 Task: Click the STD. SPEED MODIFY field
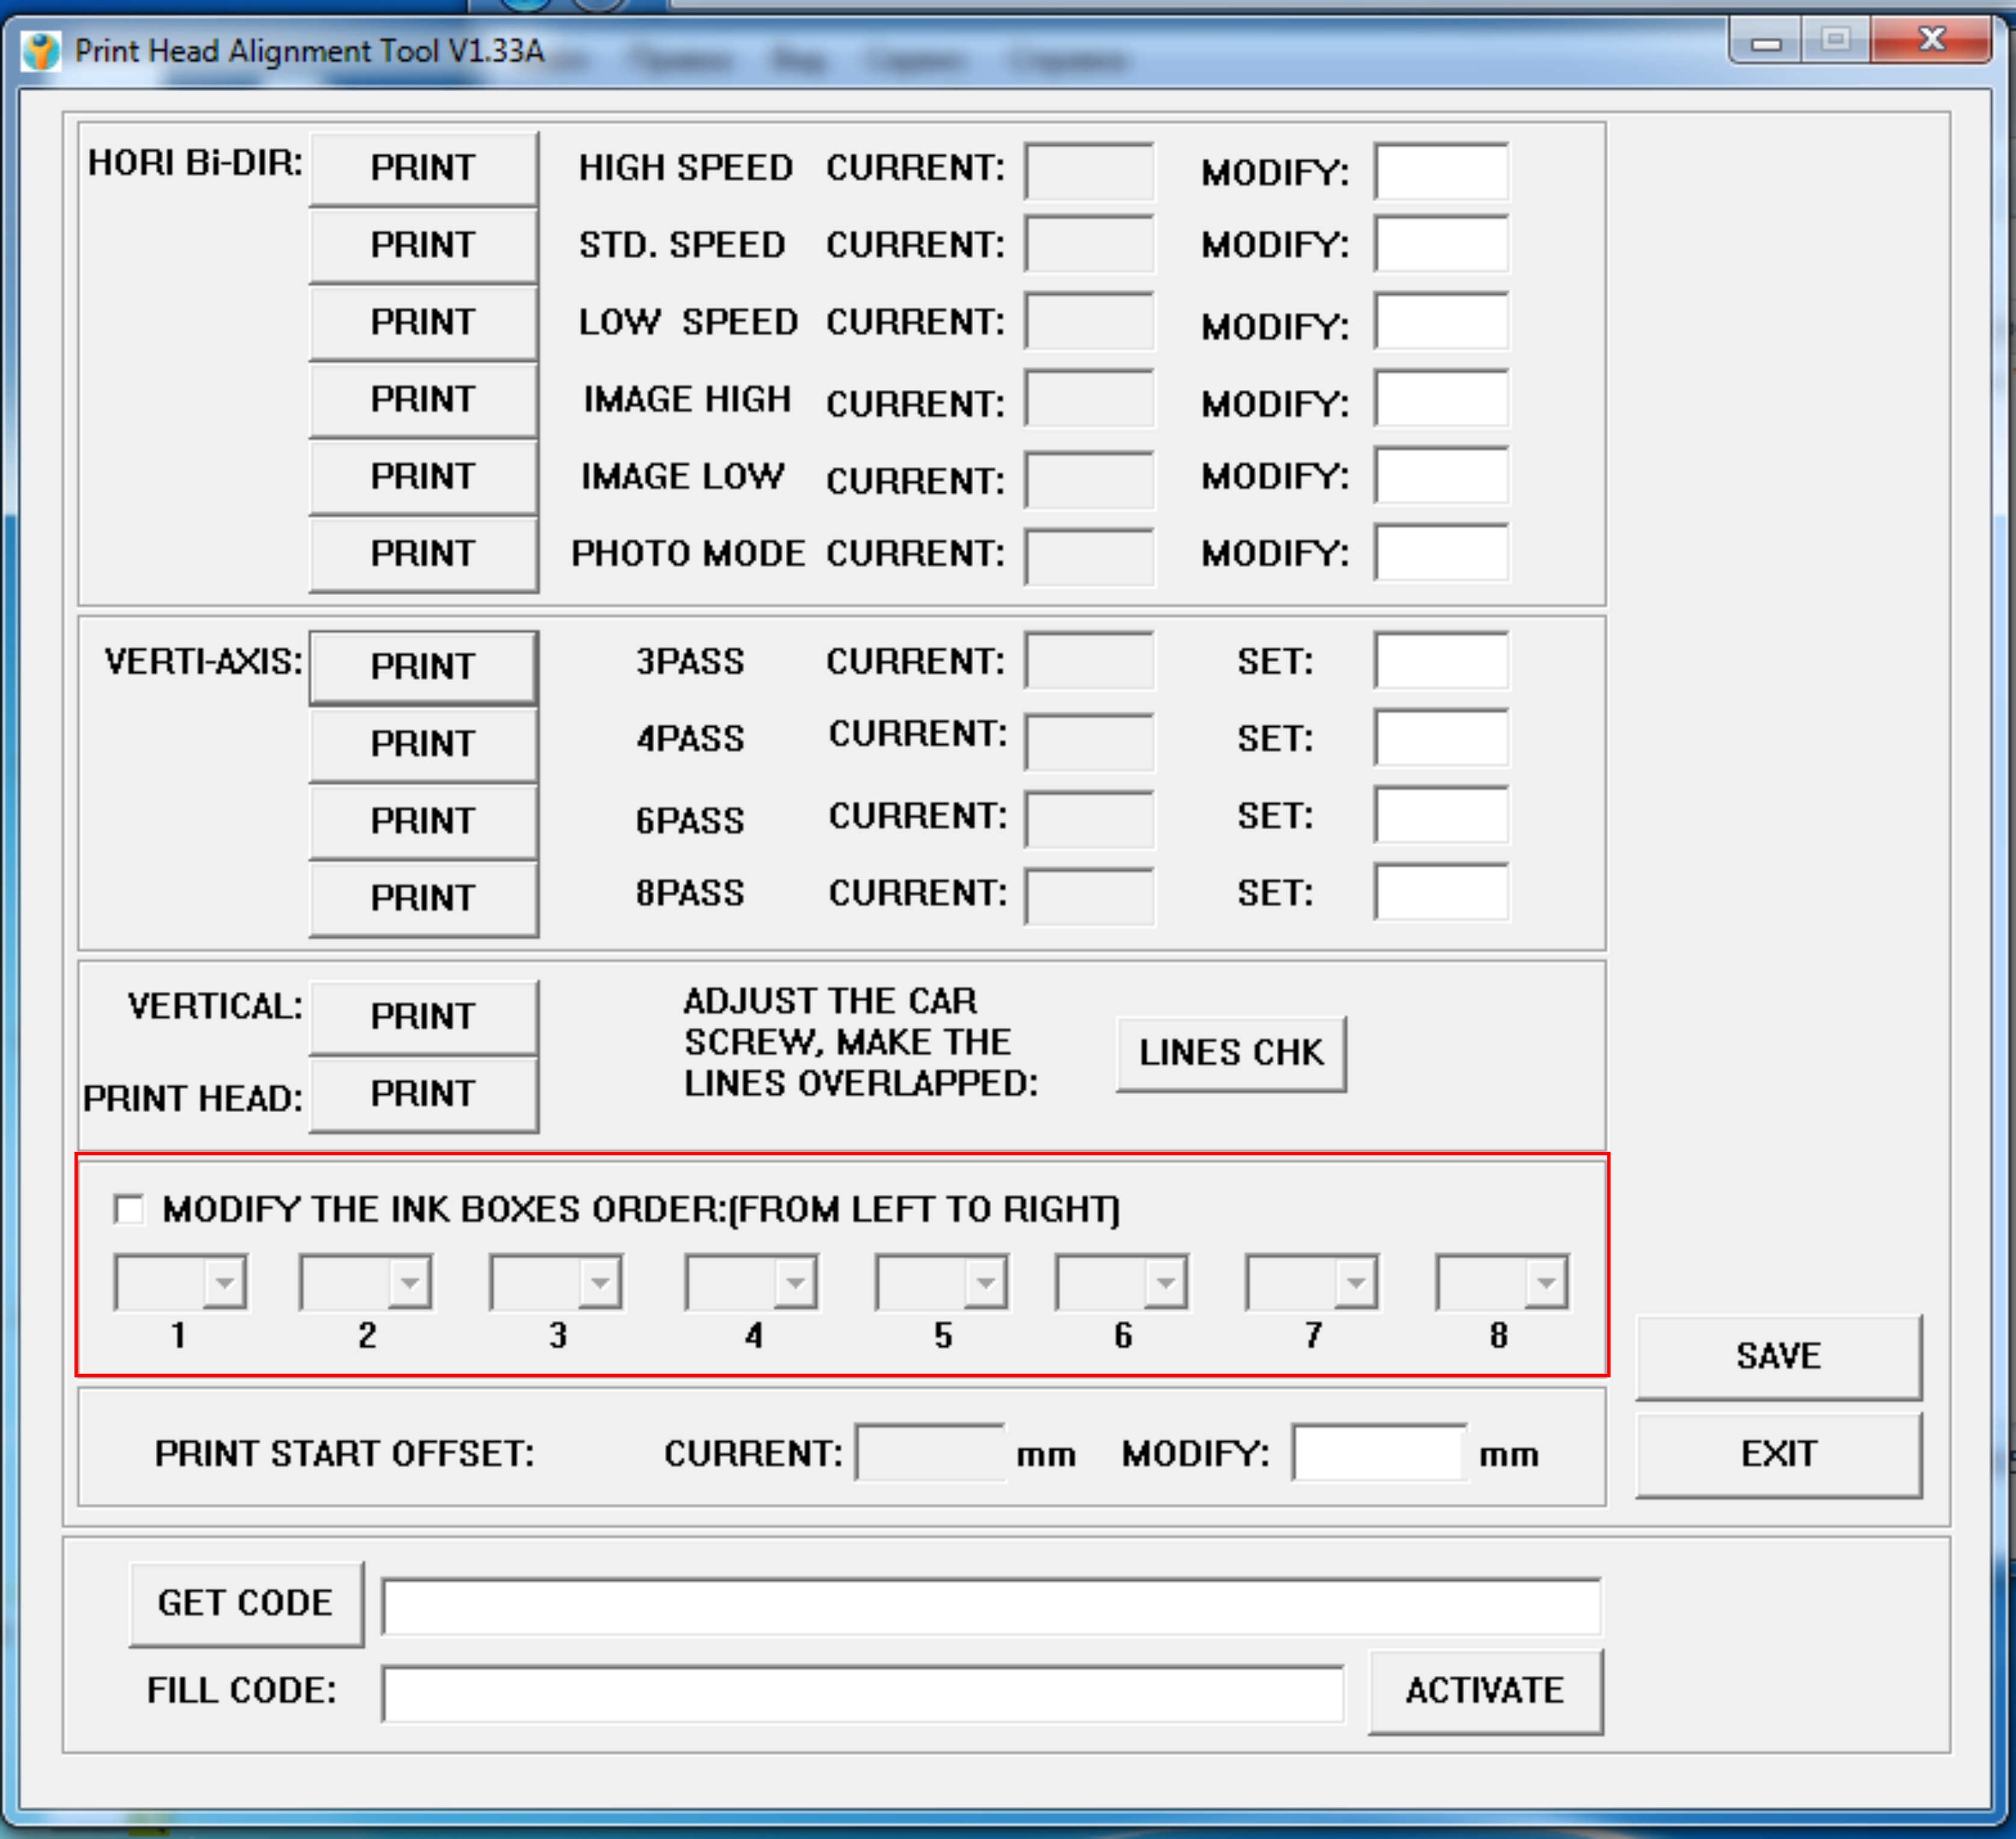pyautogui.click(x=1441, y=245)
